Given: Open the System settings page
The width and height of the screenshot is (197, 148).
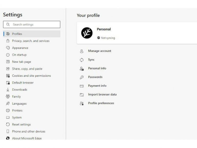Looking at the screenshot, I should pyautogui.click(x=17, y=117).
